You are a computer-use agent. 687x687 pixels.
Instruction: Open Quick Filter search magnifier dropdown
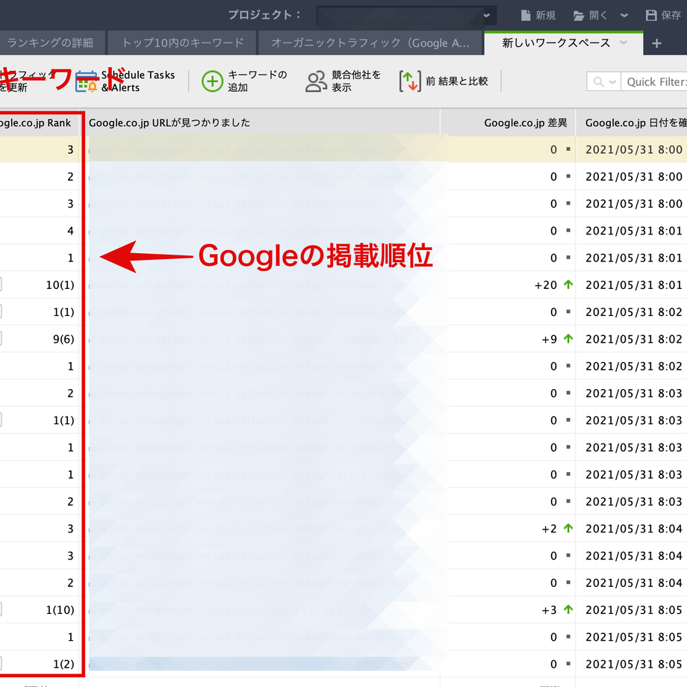[x=604, y=82]
